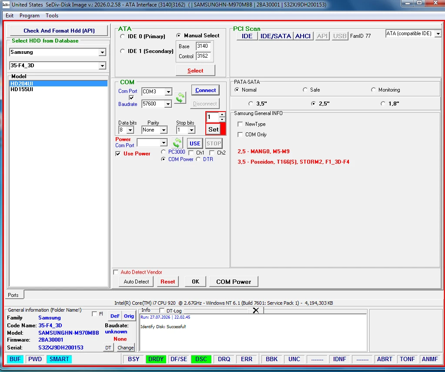Click the Control address field 3162
This screenshot has width=445, height=372.
(x=203, y=56)
